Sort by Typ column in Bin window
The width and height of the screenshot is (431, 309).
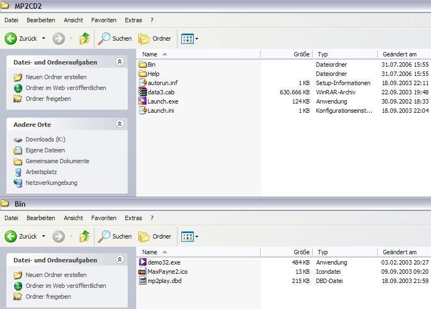(x=345, y=252)
